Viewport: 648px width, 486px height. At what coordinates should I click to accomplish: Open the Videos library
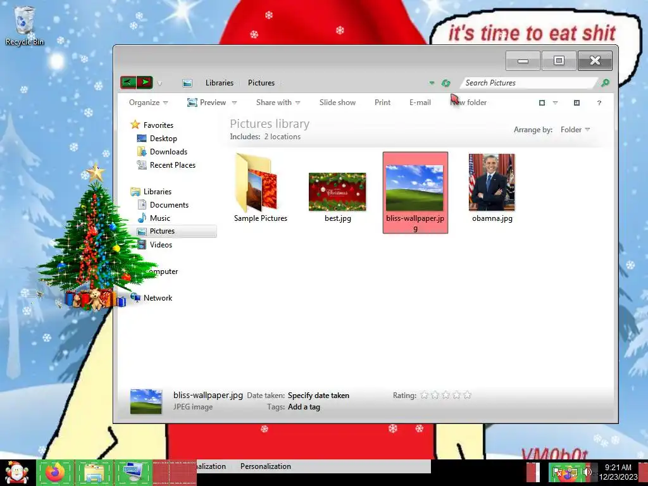click(154, 245)
